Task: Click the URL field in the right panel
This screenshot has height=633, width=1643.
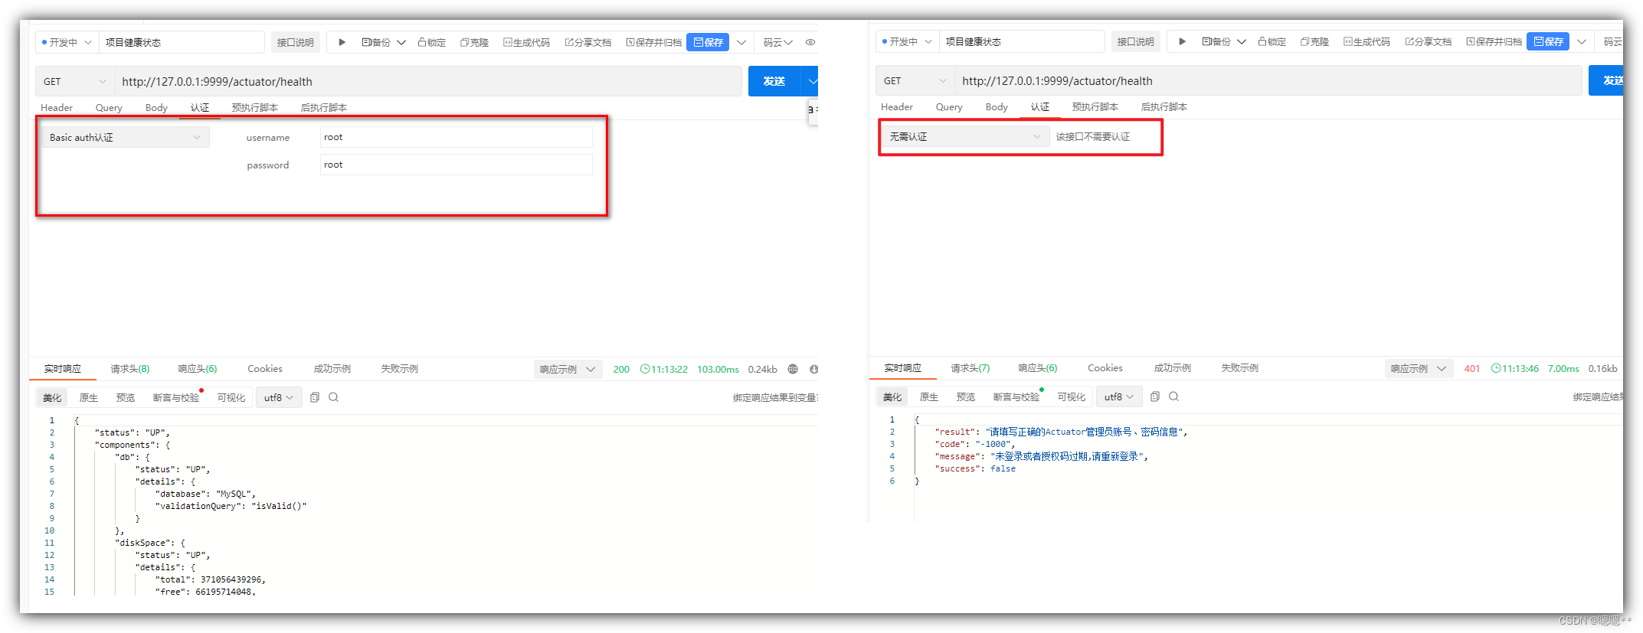Action: [1268, 80]
